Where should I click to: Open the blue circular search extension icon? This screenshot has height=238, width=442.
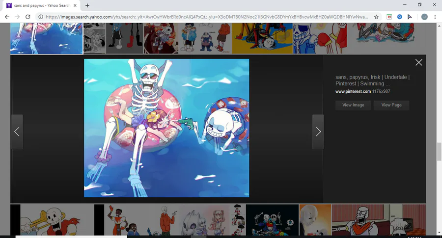(x=399, y=17)
